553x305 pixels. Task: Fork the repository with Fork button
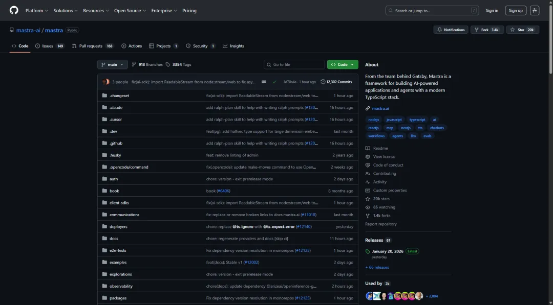pos(487,30)
